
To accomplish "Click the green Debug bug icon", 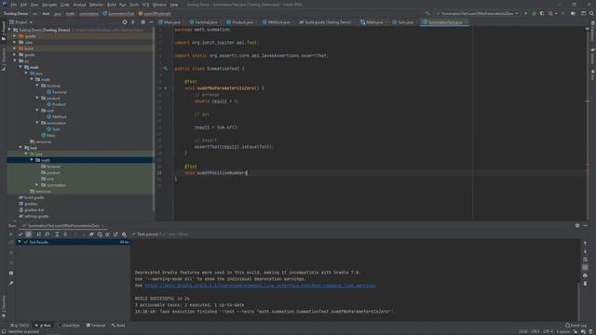I will point(534,13).
